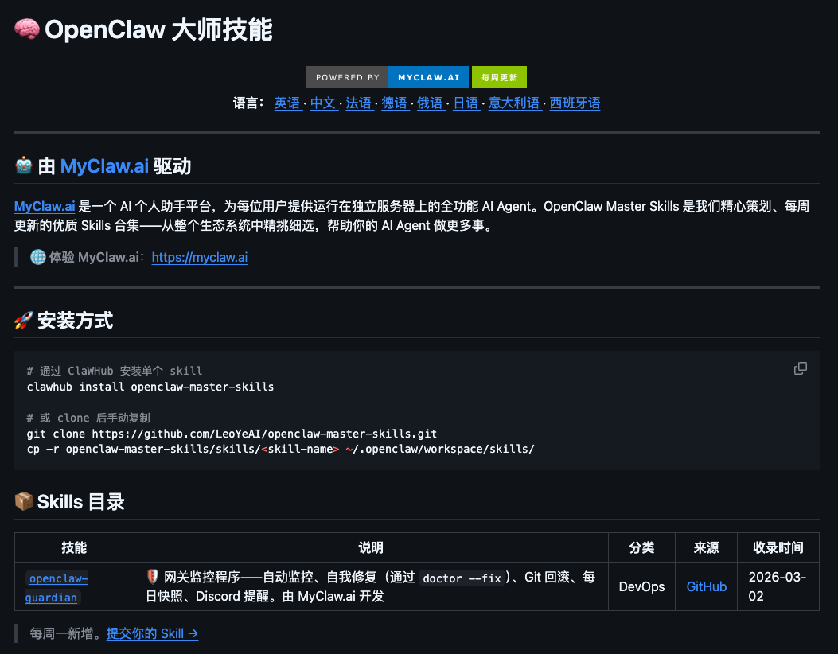Viewport: 838px width, 654px height.
Task: Open the 提交你的 Skill submission link
Action: (x=151, y=633)
